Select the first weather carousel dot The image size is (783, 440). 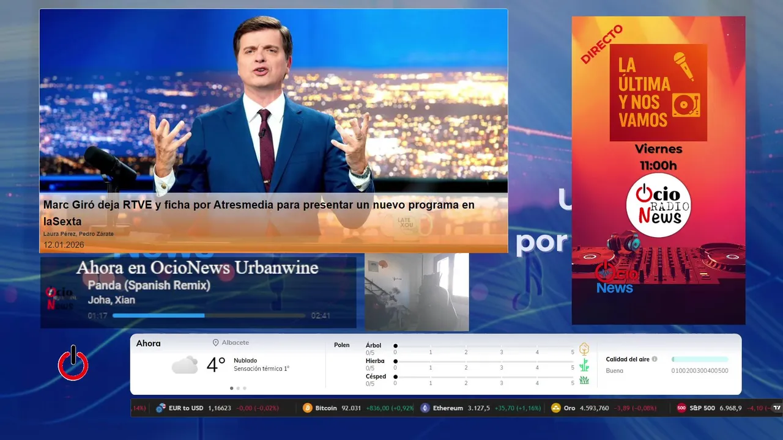click(231, 388)
